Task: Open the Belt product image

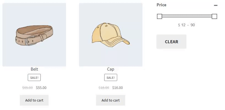Action: tap(34, 35)
